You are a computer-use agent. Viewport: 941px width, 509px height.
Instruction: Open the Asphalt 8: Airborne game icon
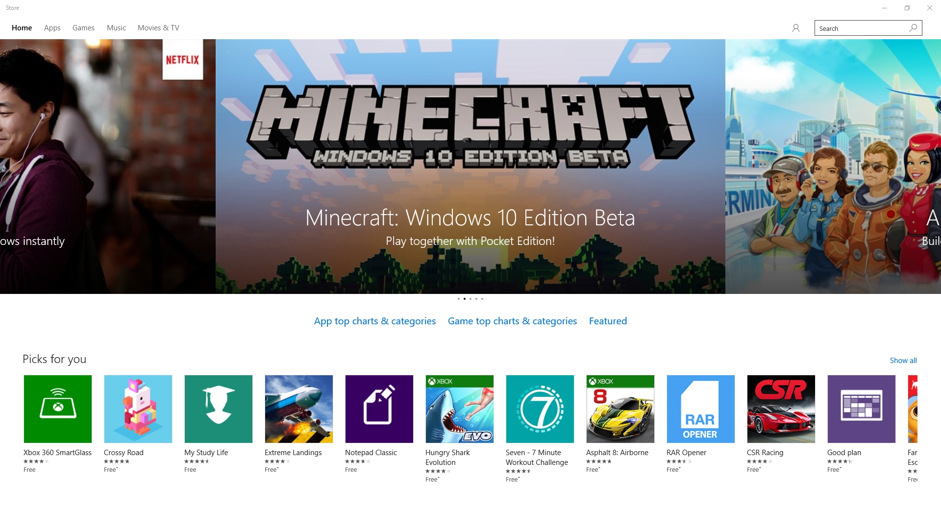click(x=620, y=409)
